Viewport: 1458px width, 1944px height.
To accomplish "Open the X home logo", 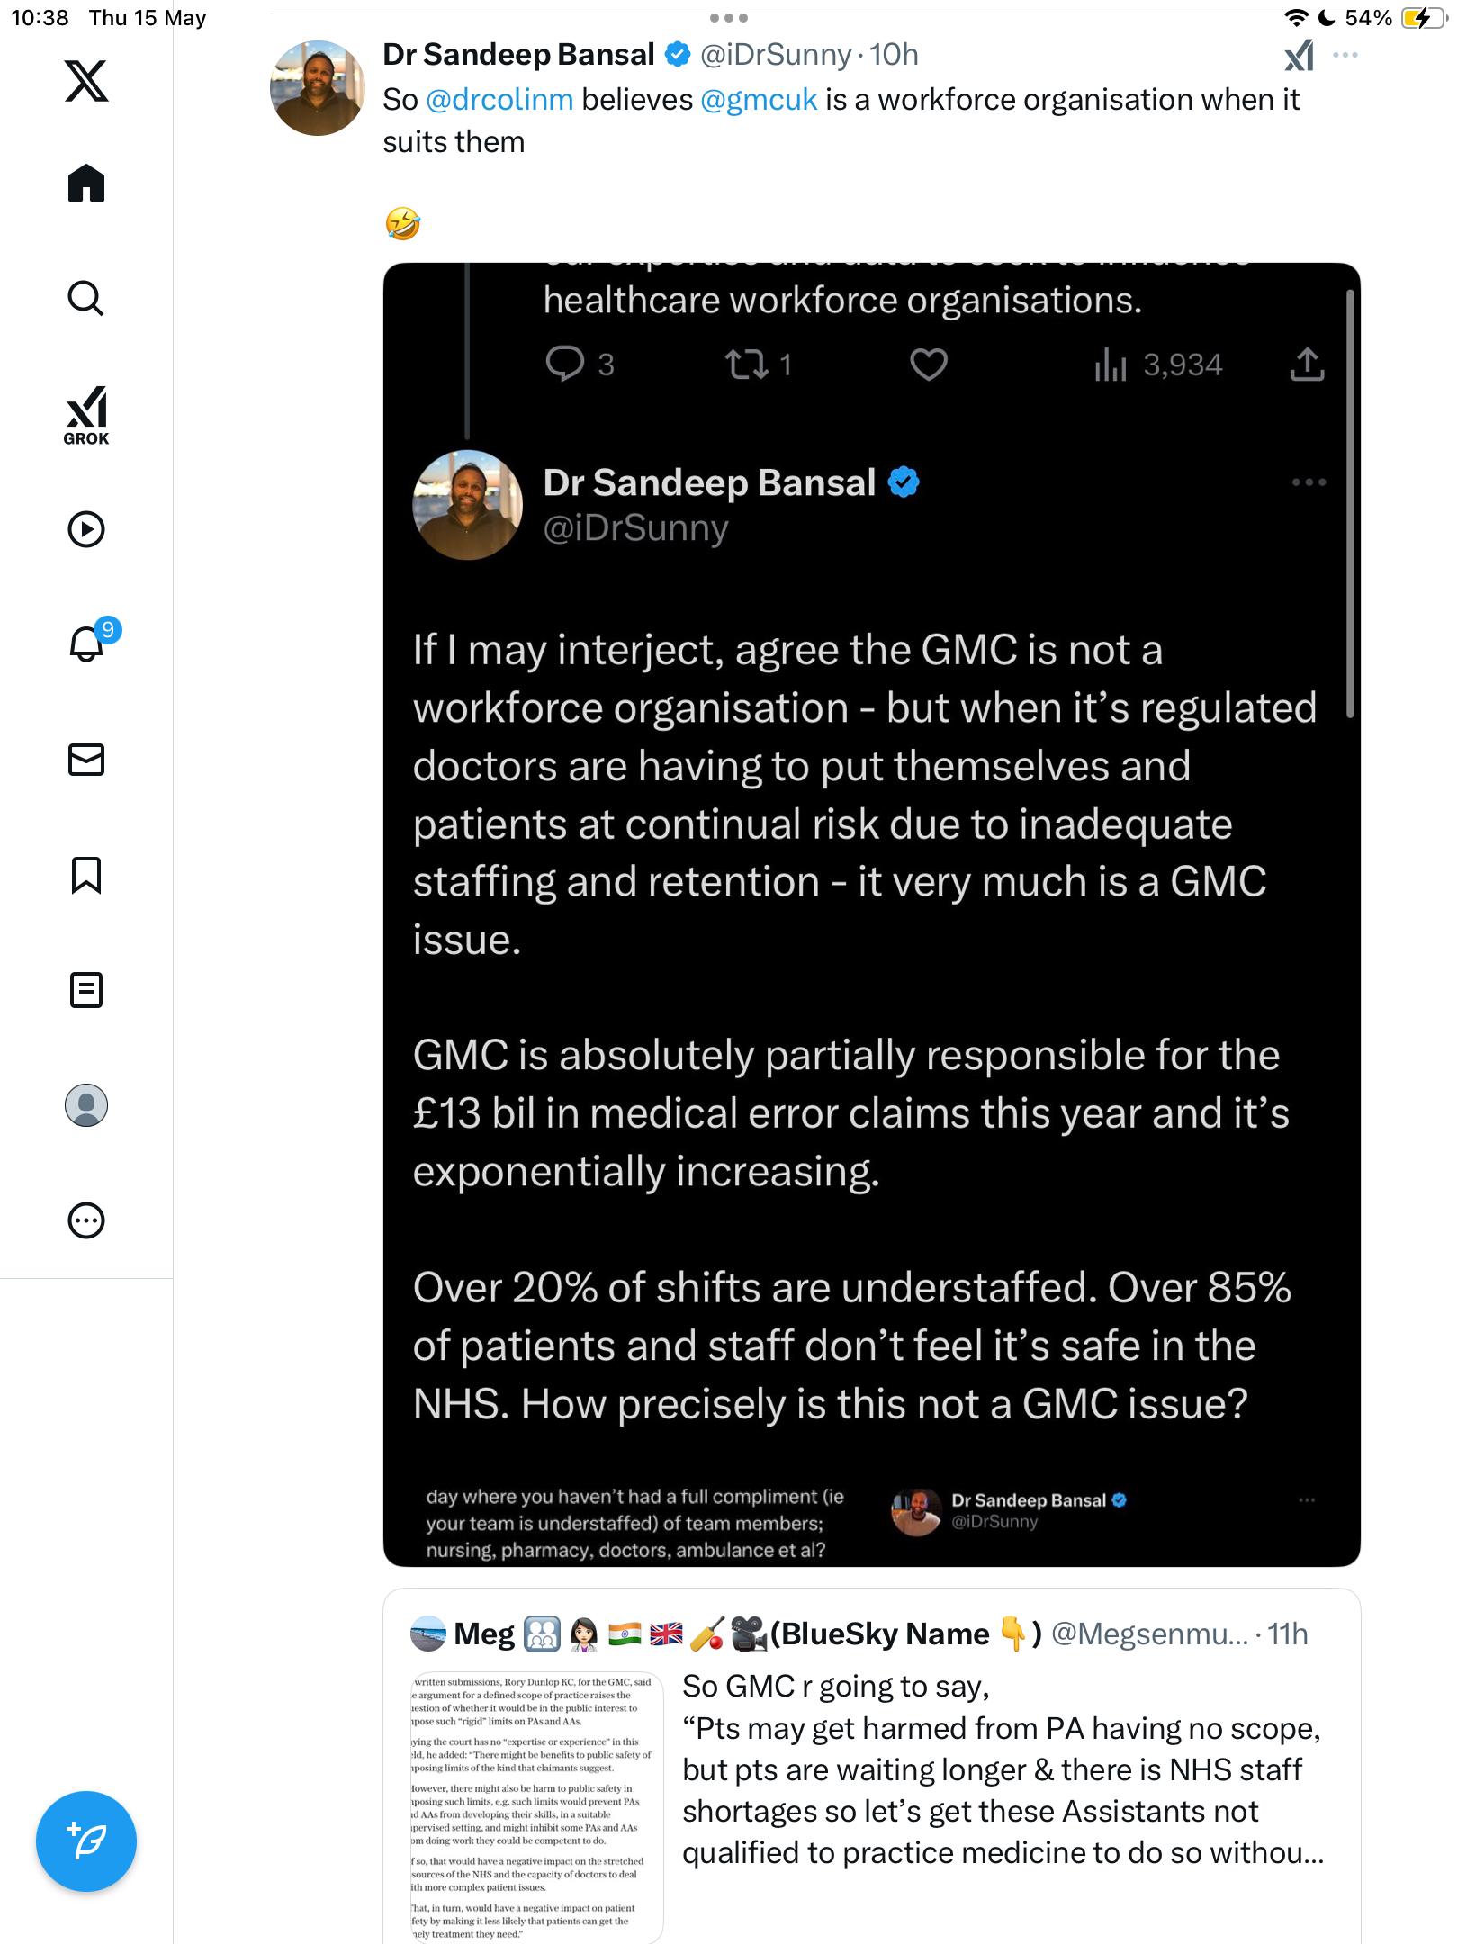I will [x=86, y=81].
